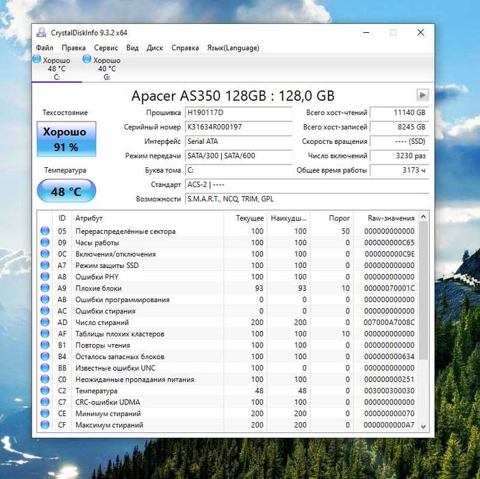The height and width of the screenshot is (479, 480).
Task: Click status icon of row AD Число стираний
Action: coord(45,322)
